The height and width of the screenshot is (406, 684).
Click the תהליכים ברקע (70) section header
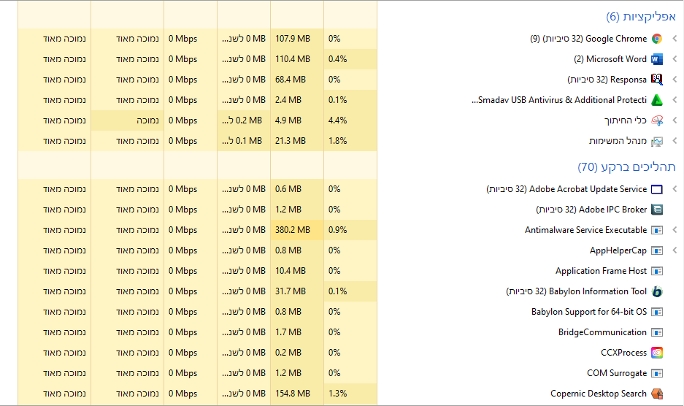pyautogui.click(x=626, y=166)
